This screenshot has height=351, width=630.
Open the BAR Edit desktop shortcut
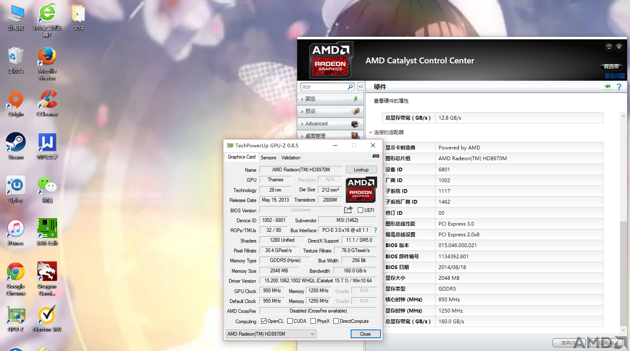click(47, 233)
